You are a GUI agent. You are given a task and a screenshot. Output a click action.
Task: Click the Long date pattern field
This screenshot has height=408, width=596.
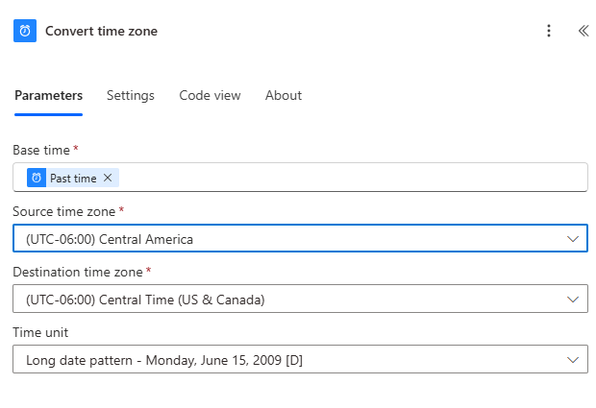pos(288,360)
